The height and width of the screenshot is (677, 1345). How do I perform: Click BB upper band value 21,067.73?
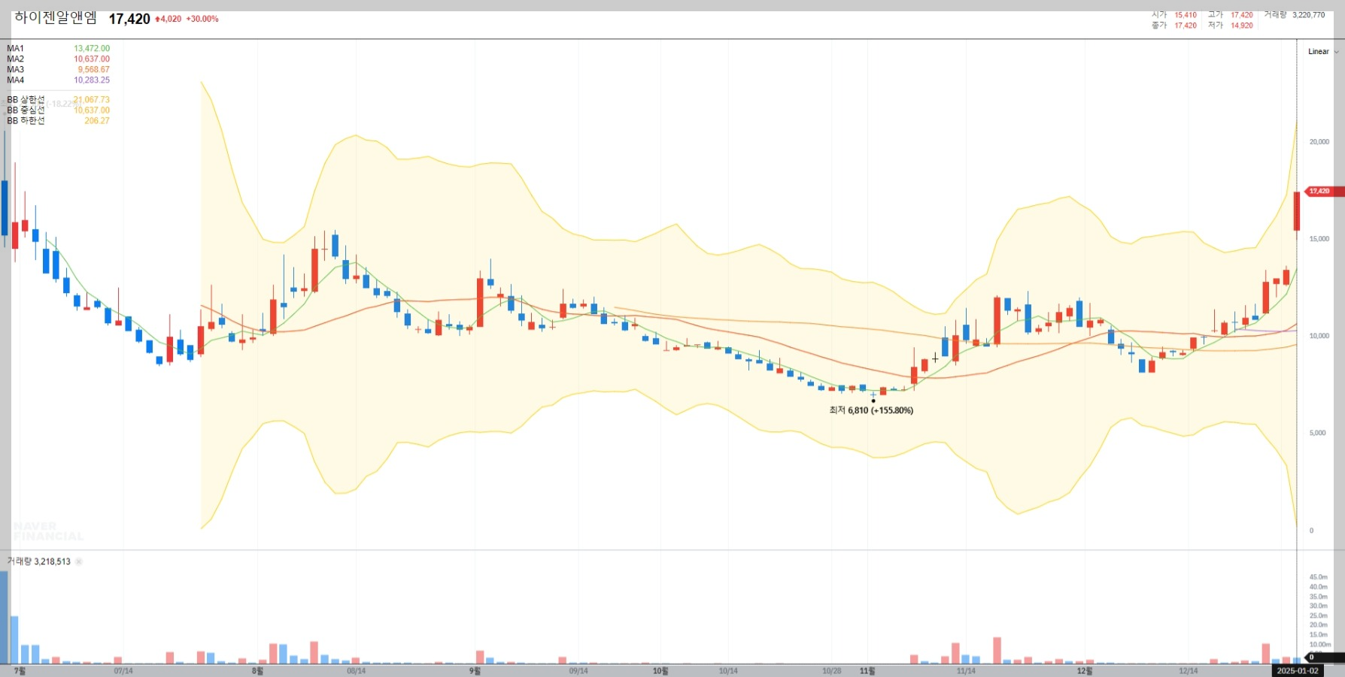click(92, 99)
